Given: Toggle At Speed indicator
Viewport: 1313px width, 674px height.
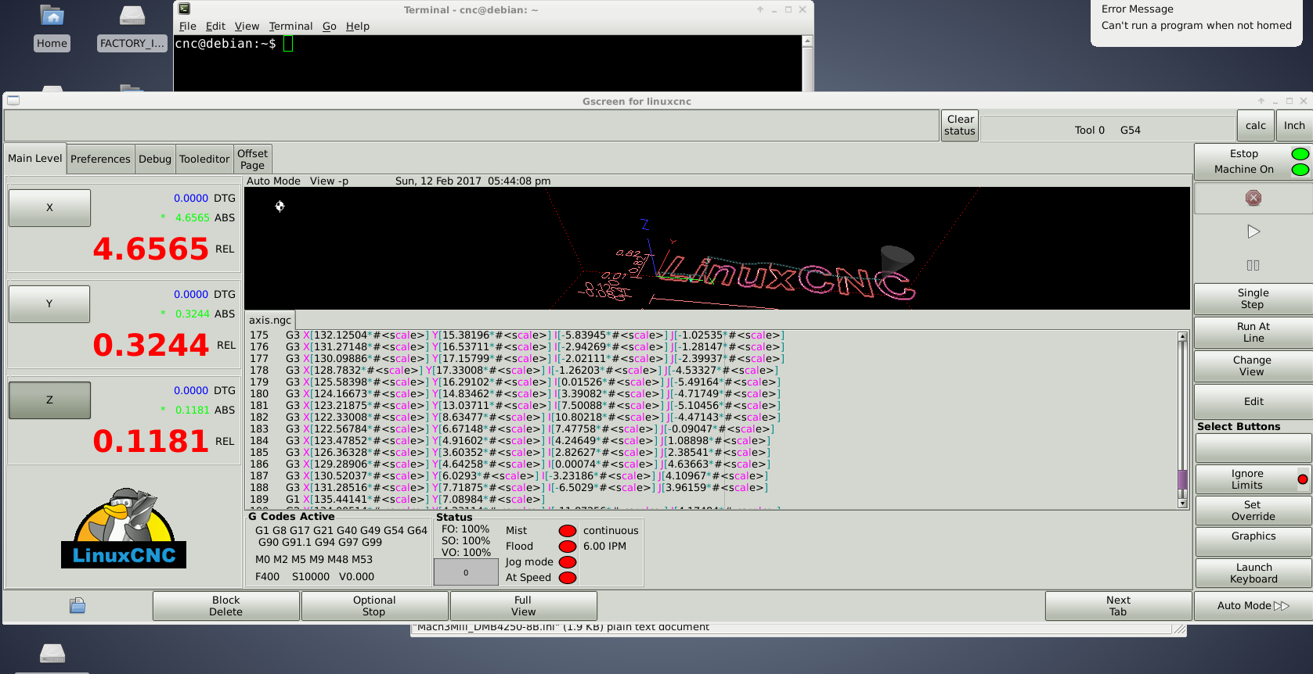Looking at the screenshot, I should 568,578.
